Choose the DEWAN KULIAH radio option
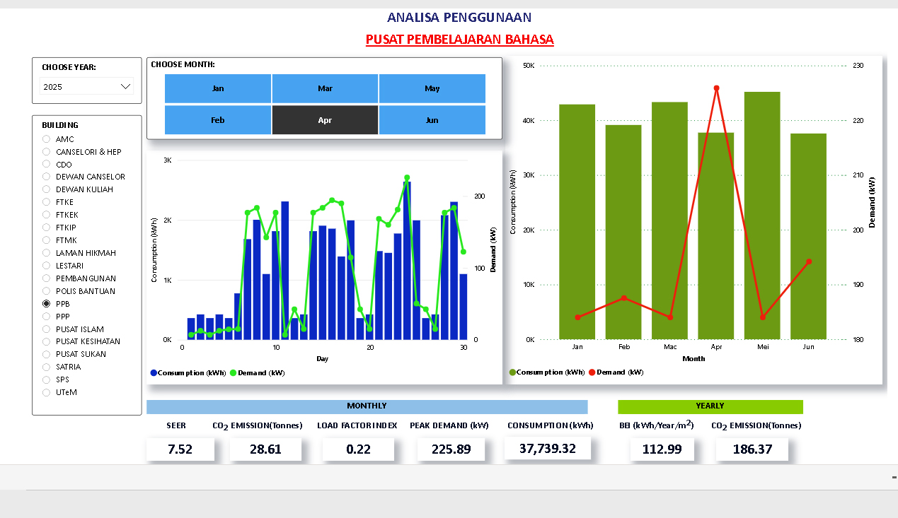 tap(47, 189)
